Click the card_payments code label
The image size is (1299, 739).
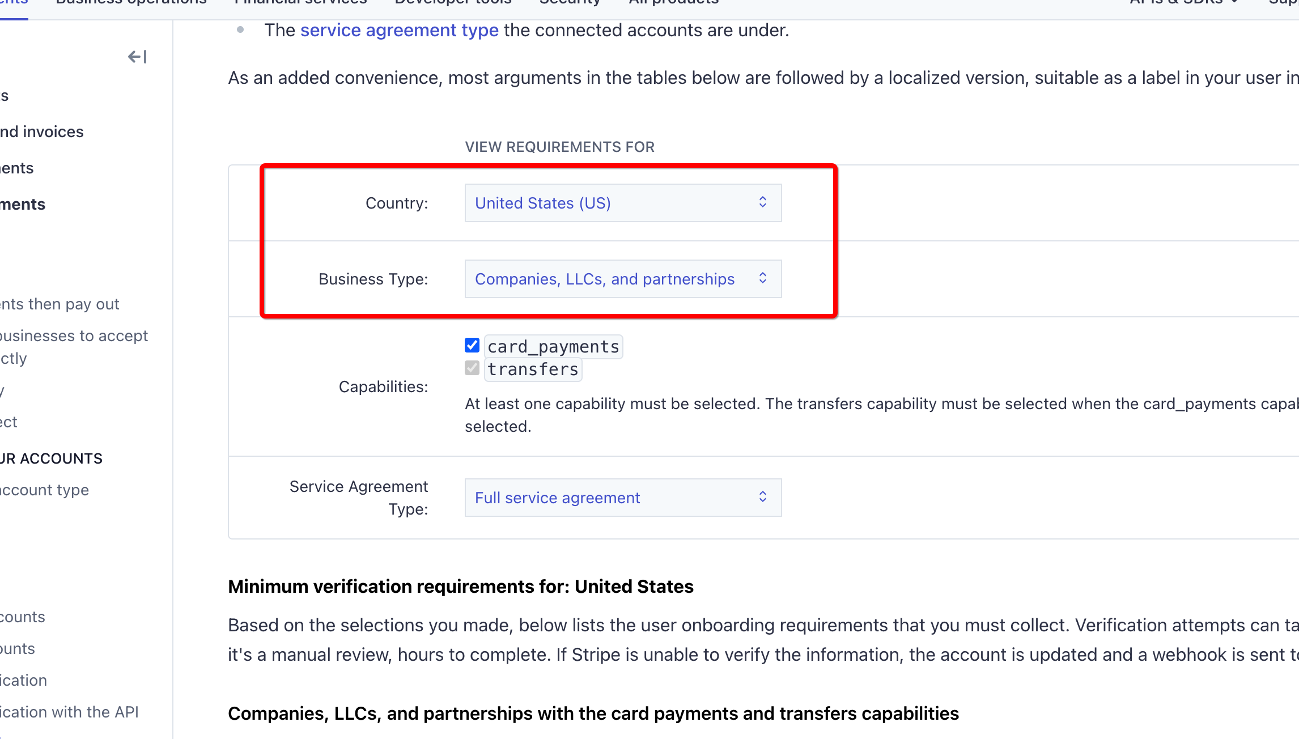pos(553,346)
